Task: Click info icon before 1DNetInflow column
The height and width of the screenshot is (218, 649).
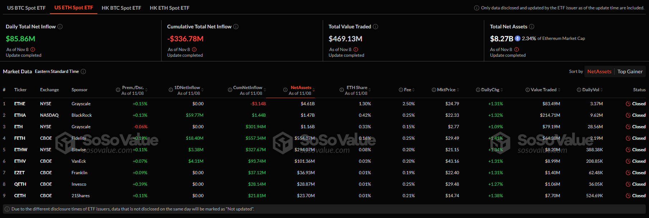Action: [171, 90]
